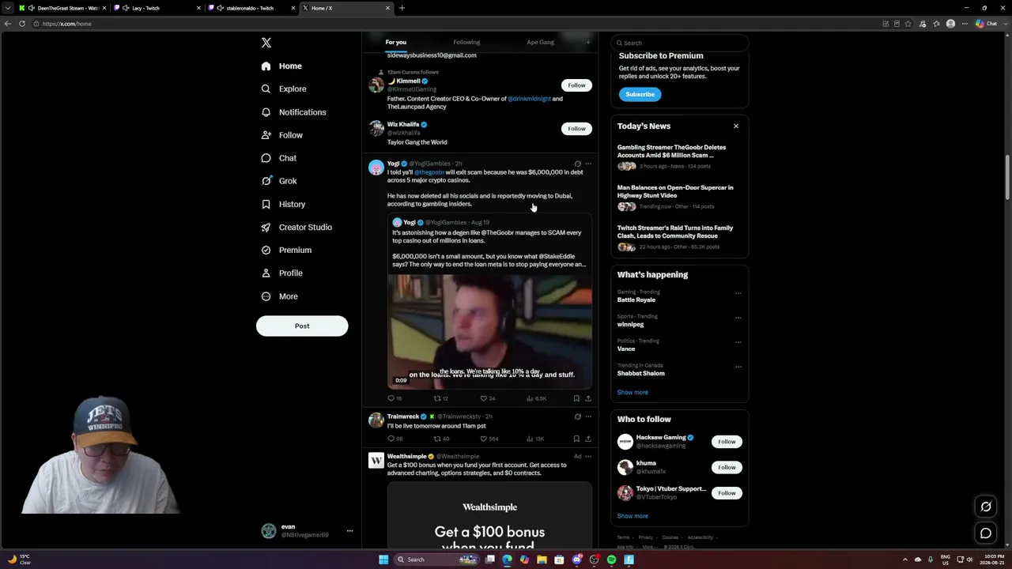Open options for Vance trend
The height and width of the screenshot is (569, 1012).
click(738, 342)
